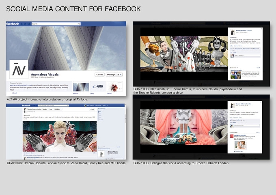
Task: Open friend requests icon on Anomalous Visuals page
Action: tap(22, 24)
